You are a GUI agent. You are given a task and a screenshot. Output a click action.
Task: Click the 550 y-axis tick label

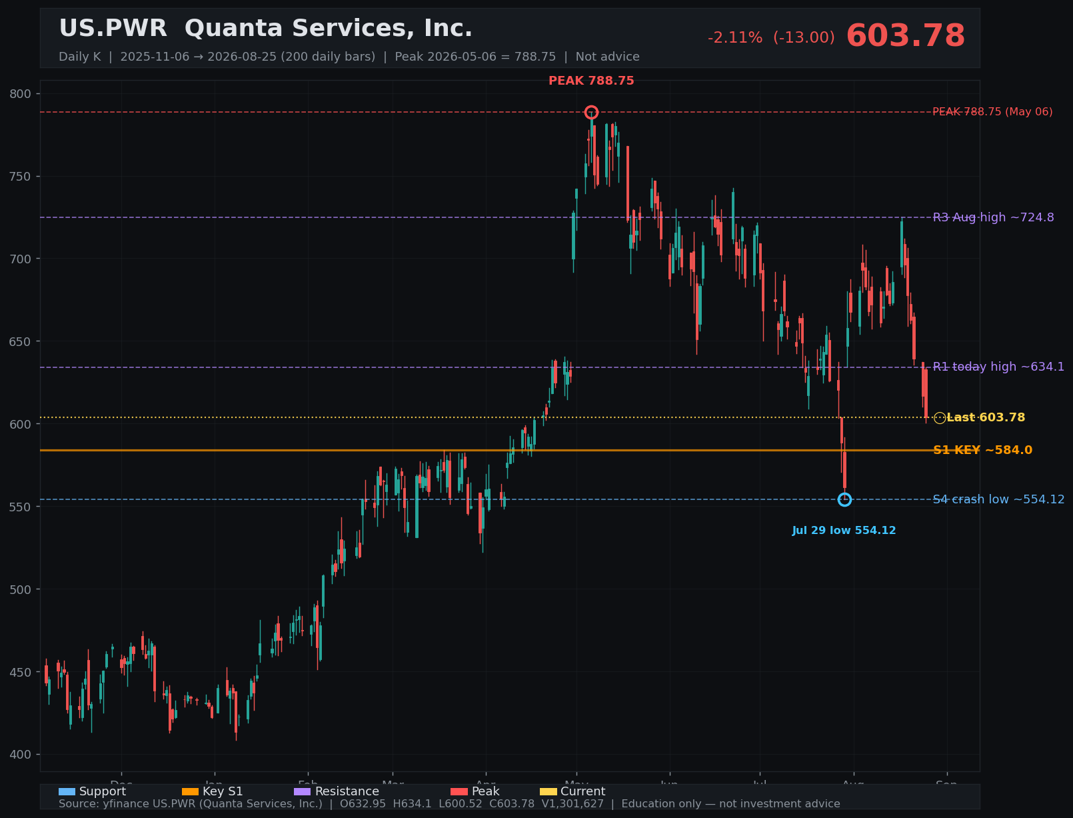(x=21, y=507)
